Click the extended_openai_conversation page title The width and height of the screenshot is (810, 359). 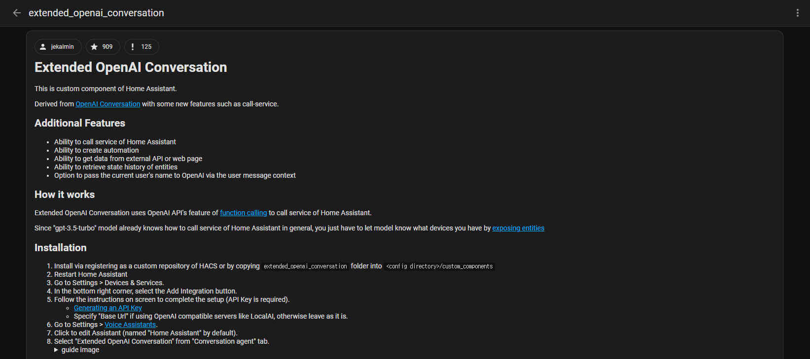point(96,13)
